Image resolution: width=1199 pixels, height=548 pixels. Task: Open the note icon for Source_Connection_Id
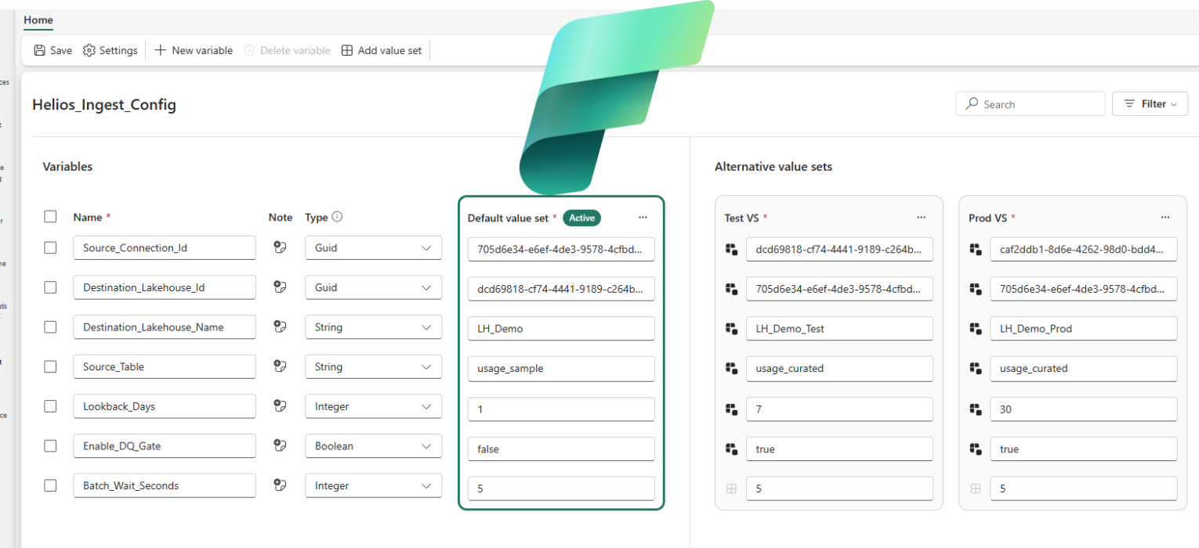coord(280,247)
